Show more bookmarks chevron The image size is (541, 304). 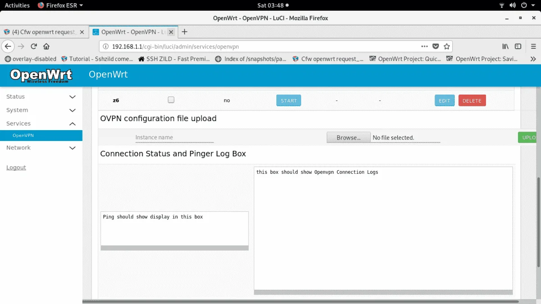[533, 59]
